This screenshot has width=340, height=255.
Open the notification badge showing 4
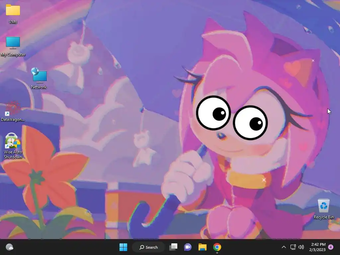(x=331, y=247)
